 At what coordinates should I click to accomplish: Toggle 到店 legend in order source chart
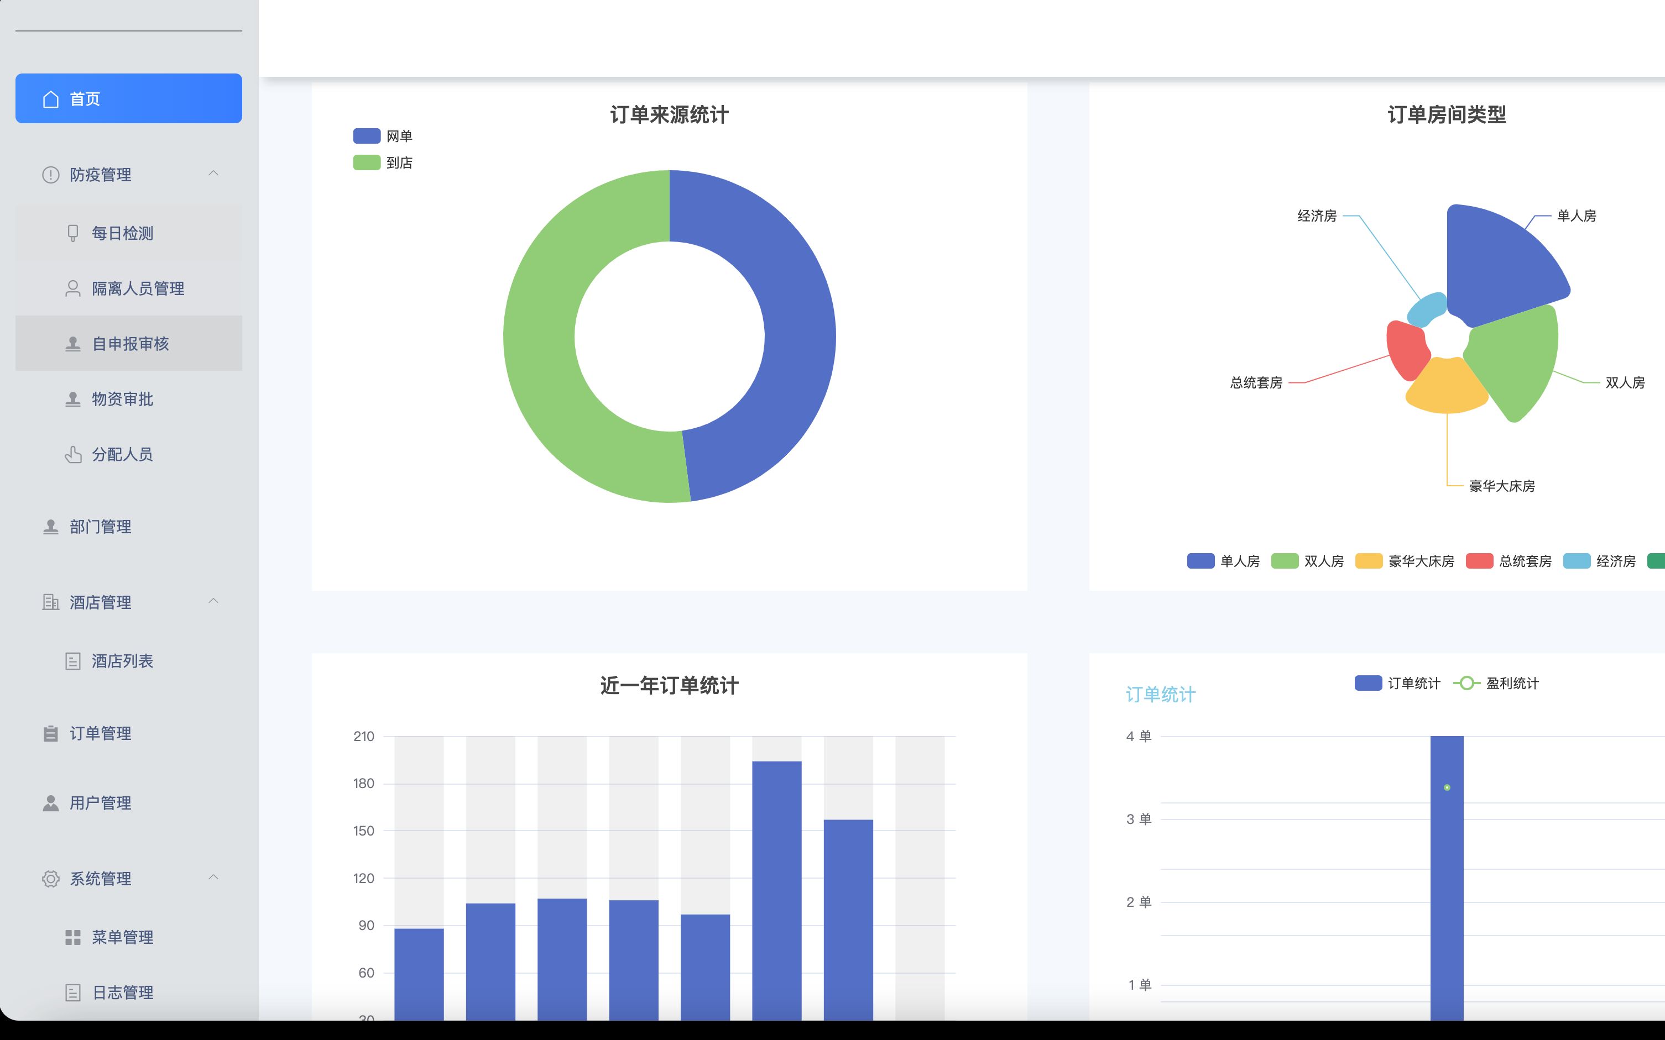pos(383,163)
